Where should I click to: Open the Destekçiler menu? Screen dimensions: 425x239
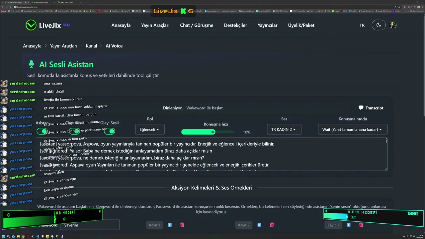click(x=235, y=25)
